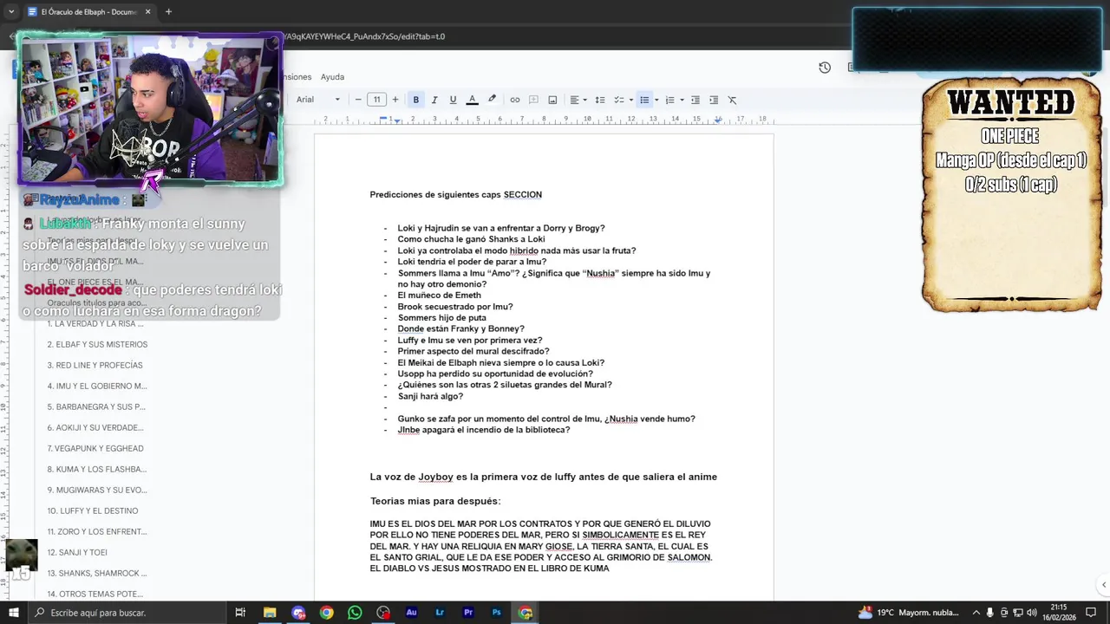Screen dimensions: 1110x624
Task: Open WhatsApp from the taskbar
Action: click(x=355, y=613)
